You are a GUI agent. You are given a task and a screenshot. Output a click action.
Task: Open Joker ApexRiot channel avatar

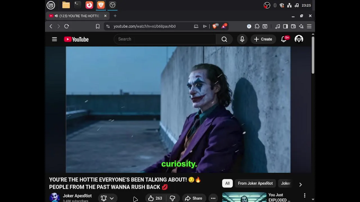(55, 198)
